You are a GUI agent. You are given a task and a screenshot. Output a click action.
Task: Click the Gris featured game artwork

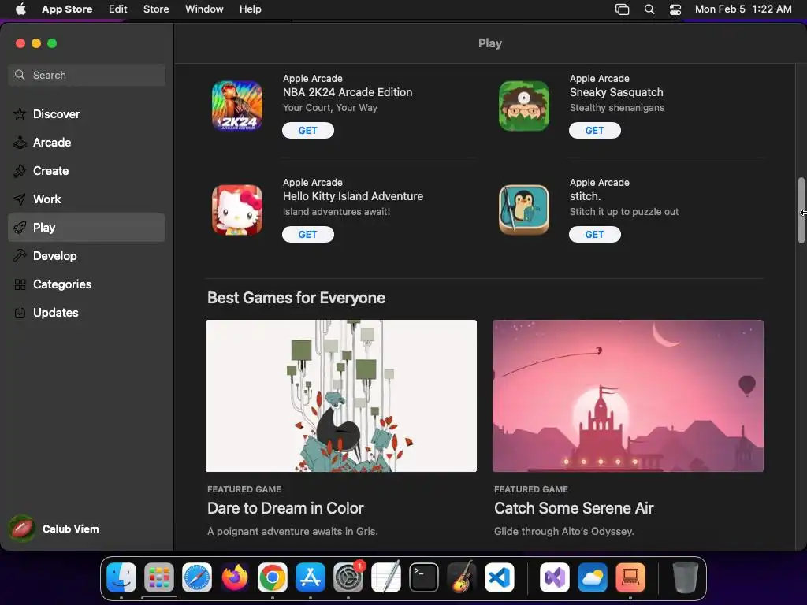pos(340,395)
